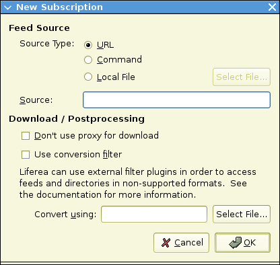
Task: Click the Command label text
Action: coord(119,60)
